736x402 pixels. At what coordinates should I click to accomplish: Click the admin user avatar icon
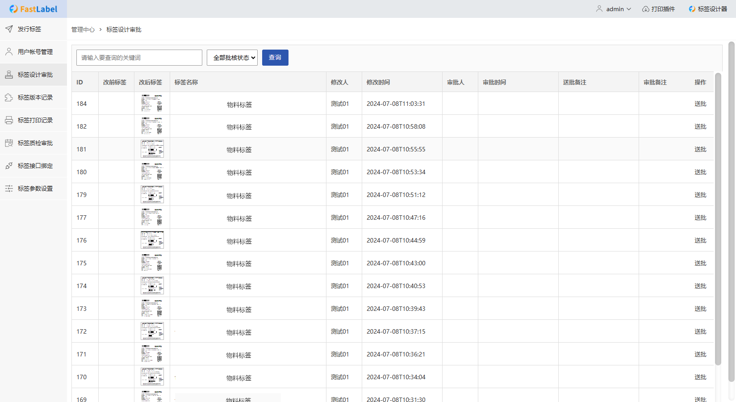tap(599, 9)
